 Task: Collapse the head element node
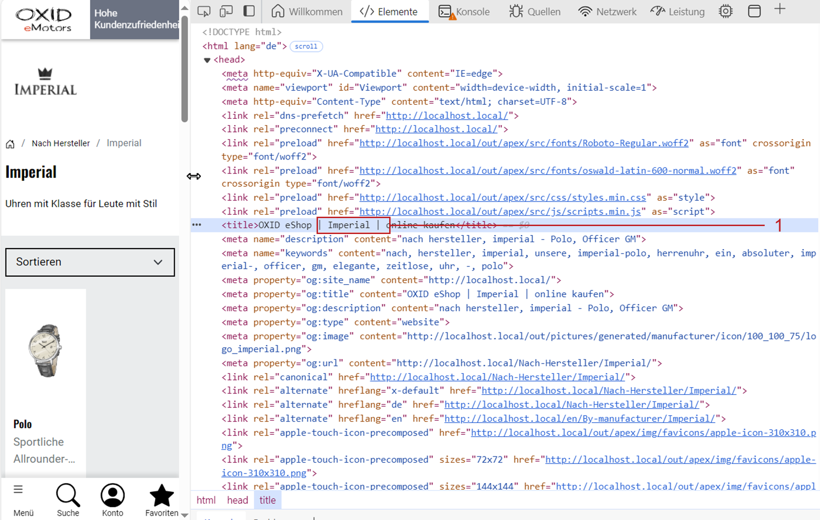tap(207, 60)
